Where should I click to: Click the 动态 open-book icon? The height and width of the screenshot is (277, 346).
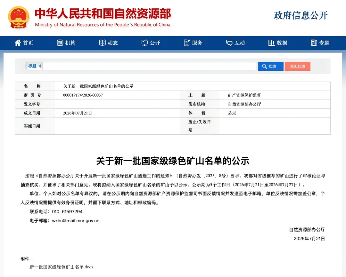coord(103,43)
